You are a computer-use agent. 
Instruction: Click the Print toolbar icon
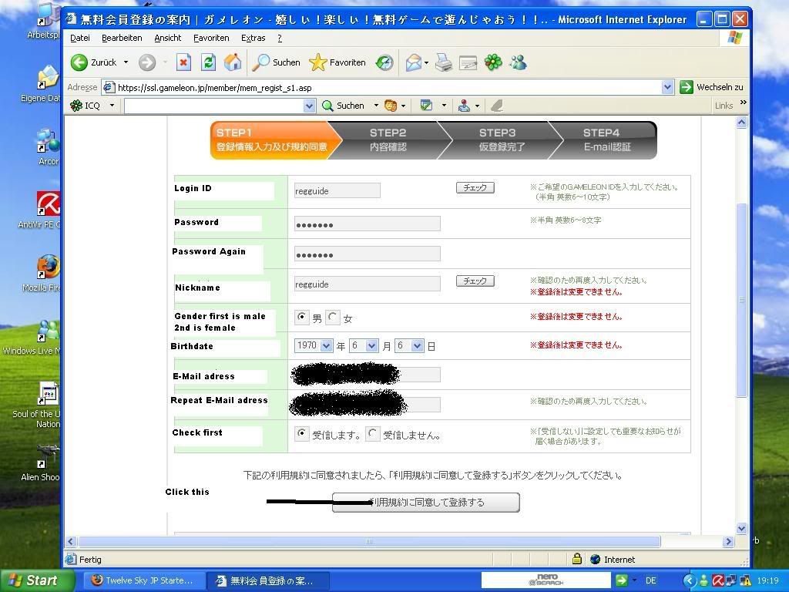[x=444, y=62]
